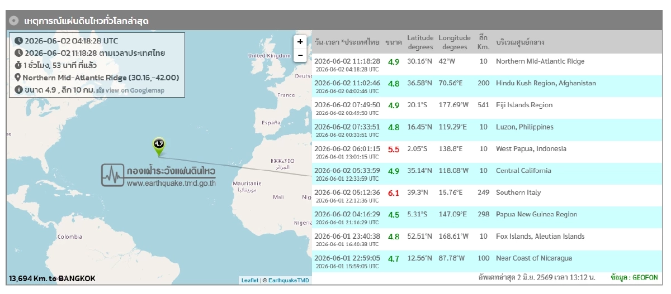Open the view on Googlemap link
Image resolution: width=671 pixels, height=294 pixels.
[135, 90]
